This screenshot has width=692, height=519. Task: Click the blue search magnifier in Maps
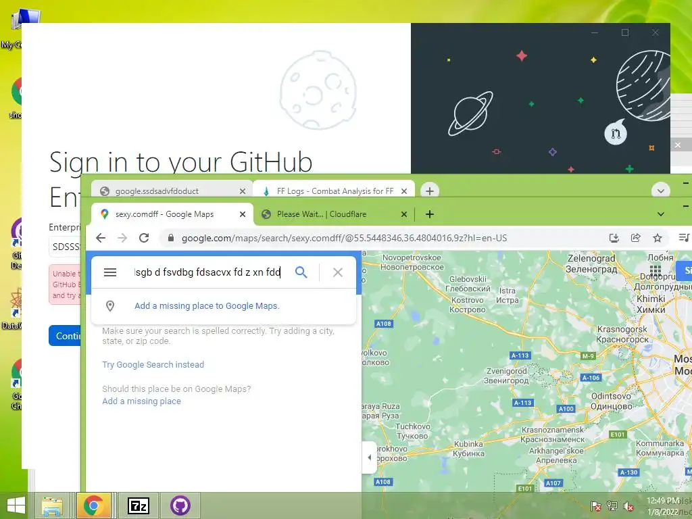click(x=301, y=272)
